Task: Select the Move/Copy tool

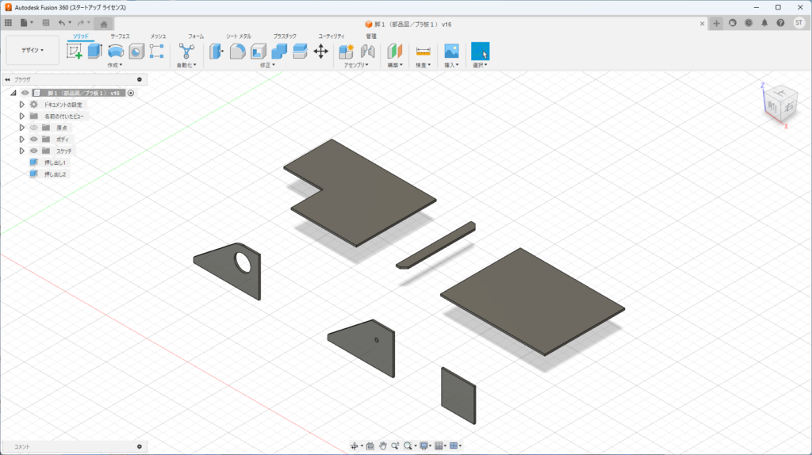Action: point(321,52)
